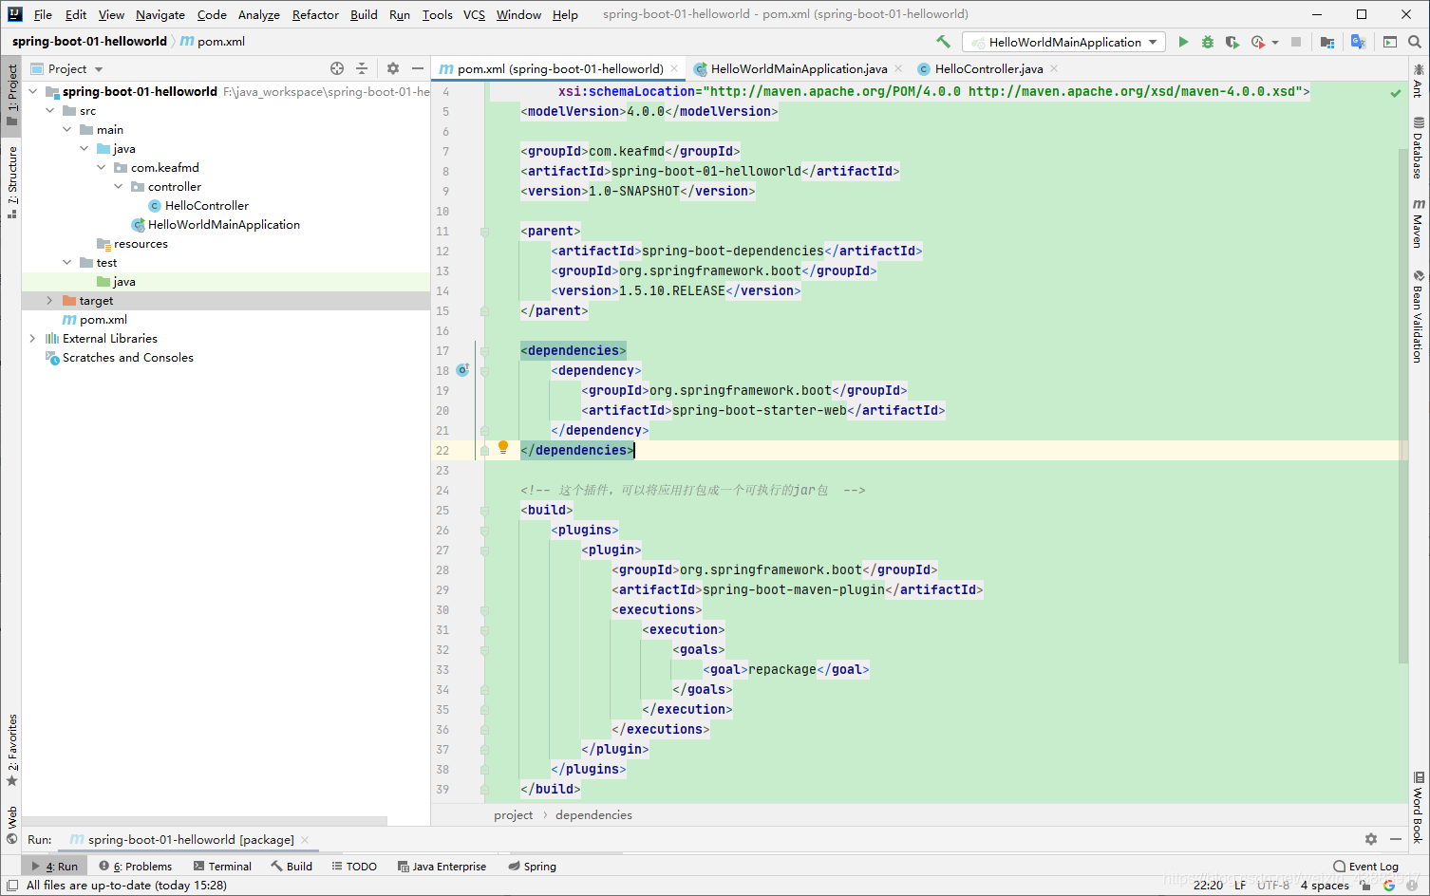
Task: Toggle the read-only lock icon in status bar
Action: coord(1364,885)
